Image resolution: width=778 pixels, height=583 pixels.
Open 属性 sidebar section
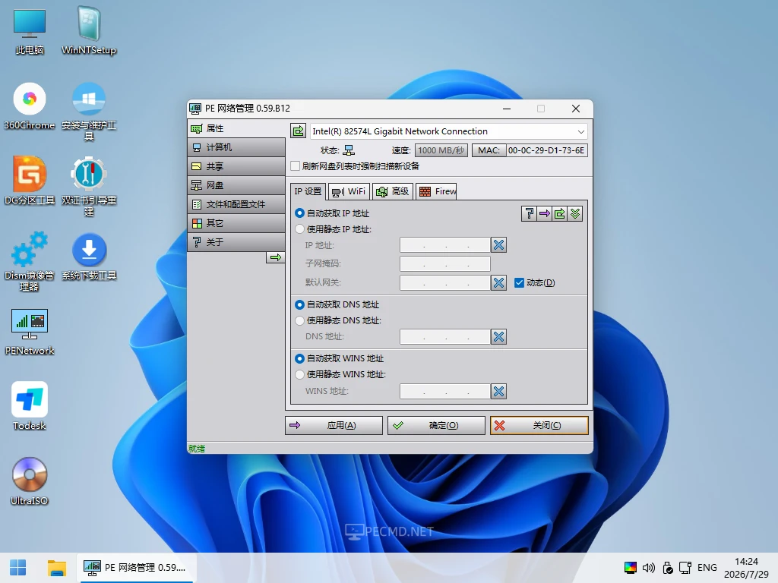coord(236,128)
